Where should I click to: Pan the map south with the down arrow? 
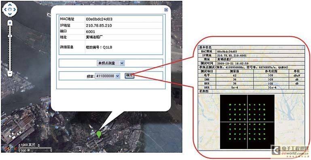[10, 14]
